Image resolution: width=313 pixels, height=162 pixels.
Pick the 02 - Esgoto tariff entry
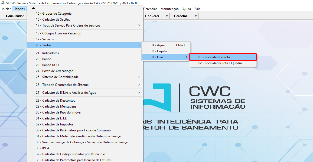point(159,51)
